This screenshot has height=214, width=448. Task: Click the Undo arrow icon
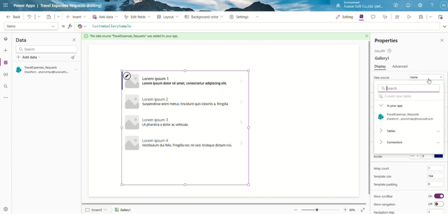click(x=29, y=17)
